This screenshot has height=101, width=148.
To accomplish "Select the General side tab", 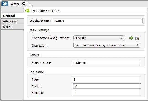I will [12, 16].
